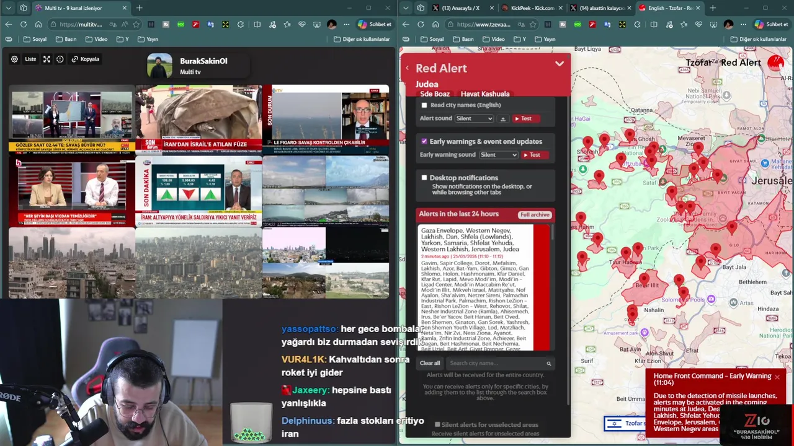
Task: Open new tab in the Multi tv window
Action: tap(139, 8)
